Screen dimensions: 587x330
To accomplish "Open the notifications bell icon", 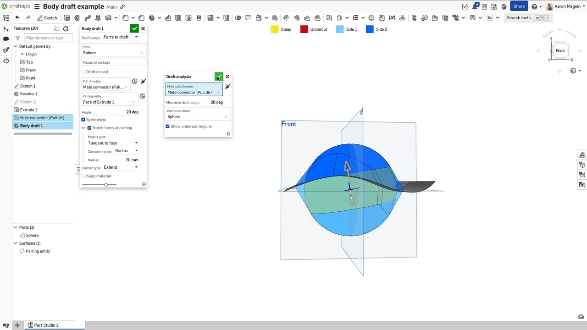I will coord(475,7).
